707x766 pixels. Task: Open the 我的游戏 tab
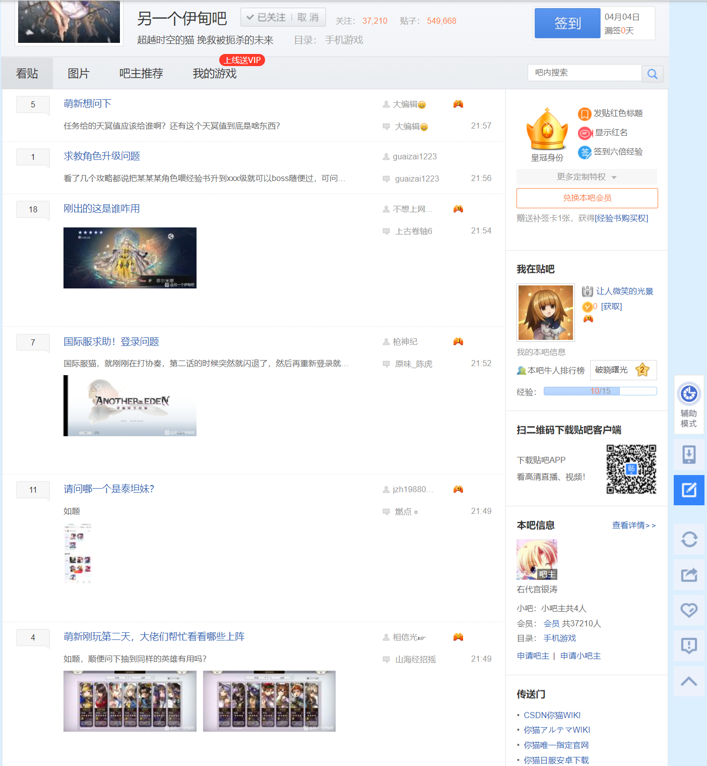tap(215, 74)
